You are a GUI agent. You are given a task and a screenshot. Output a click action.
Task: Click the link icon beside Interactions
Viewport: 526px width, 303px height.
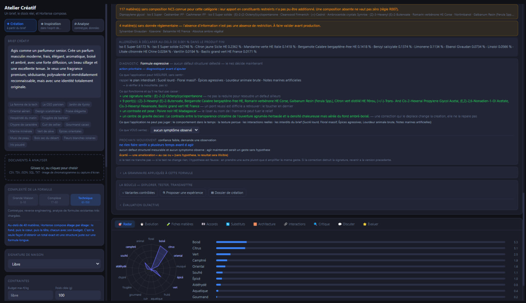coord(286,224)
